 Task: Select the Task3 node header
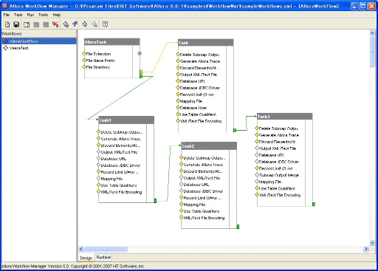tap(285, 117)
